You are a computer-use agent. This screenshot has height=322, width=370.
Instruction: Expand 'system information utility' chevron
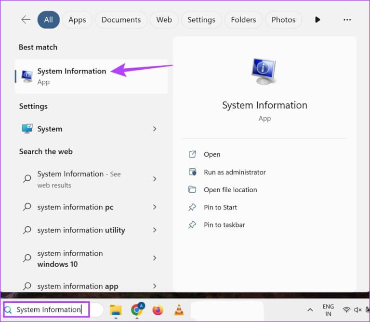click(155, 230)
